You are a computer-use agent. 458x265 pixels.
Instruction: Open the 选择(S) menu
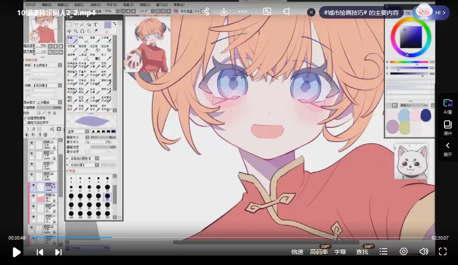(95, 5)
